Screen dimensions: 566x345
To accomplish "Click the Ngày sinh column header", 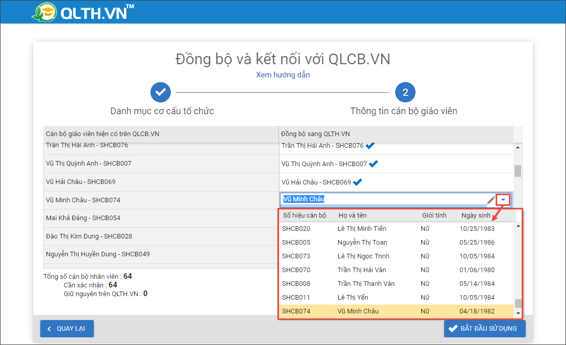I will click(476, 216).
